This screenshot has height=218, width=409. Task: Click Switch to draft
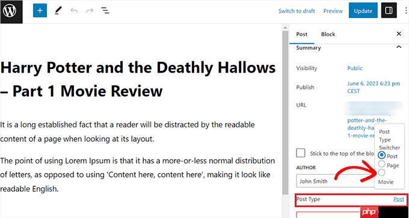click(297, 11)
